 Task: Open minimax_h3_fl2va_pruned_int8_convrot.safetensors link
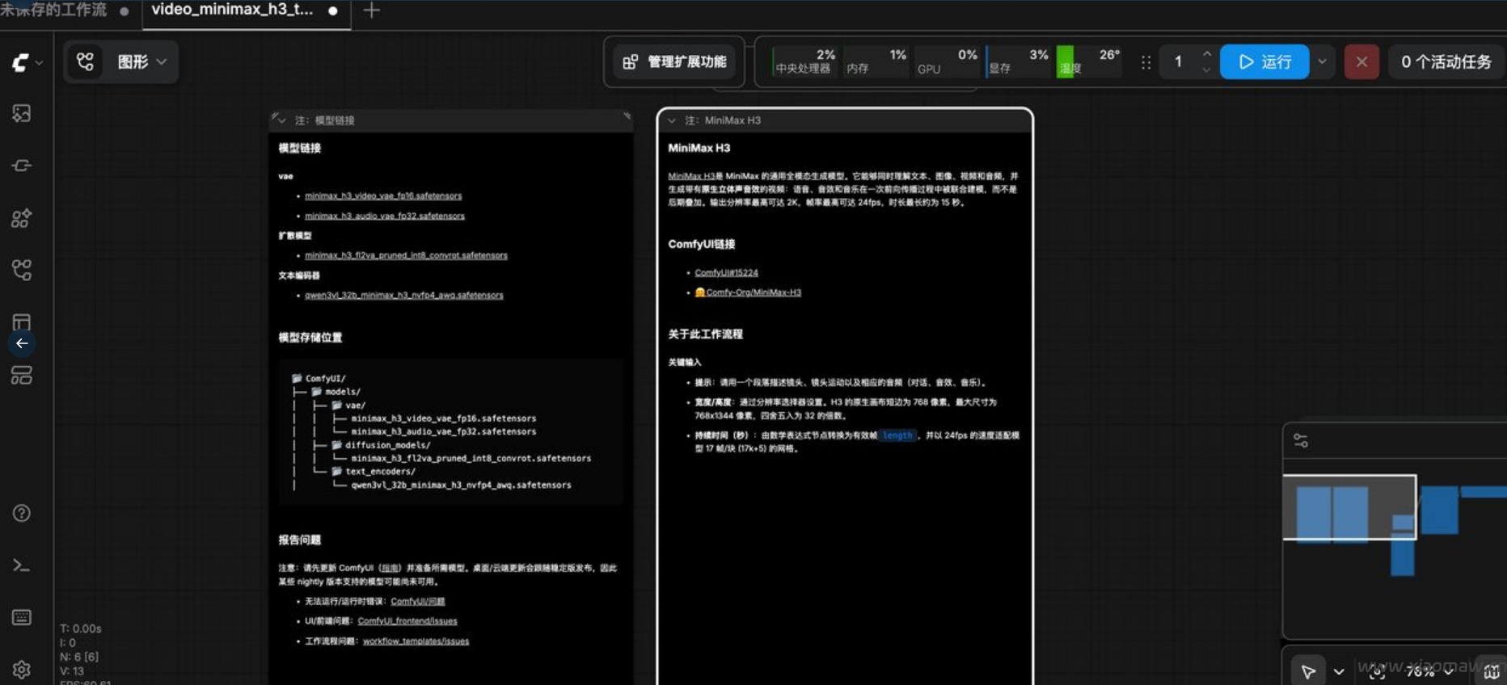pyautogui.click(x=406, y=255)
